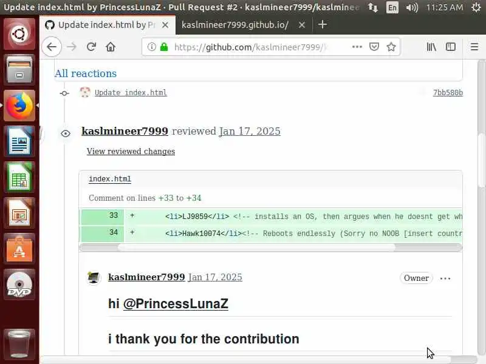
Task: Click the @PrincessLunaZ mention
Action: [x=176, y=304]
